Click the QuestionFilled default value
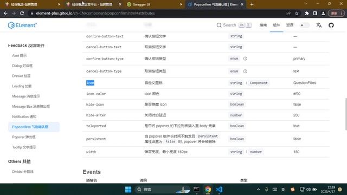Viewport: 347px width, 195px height. (305, 83)
